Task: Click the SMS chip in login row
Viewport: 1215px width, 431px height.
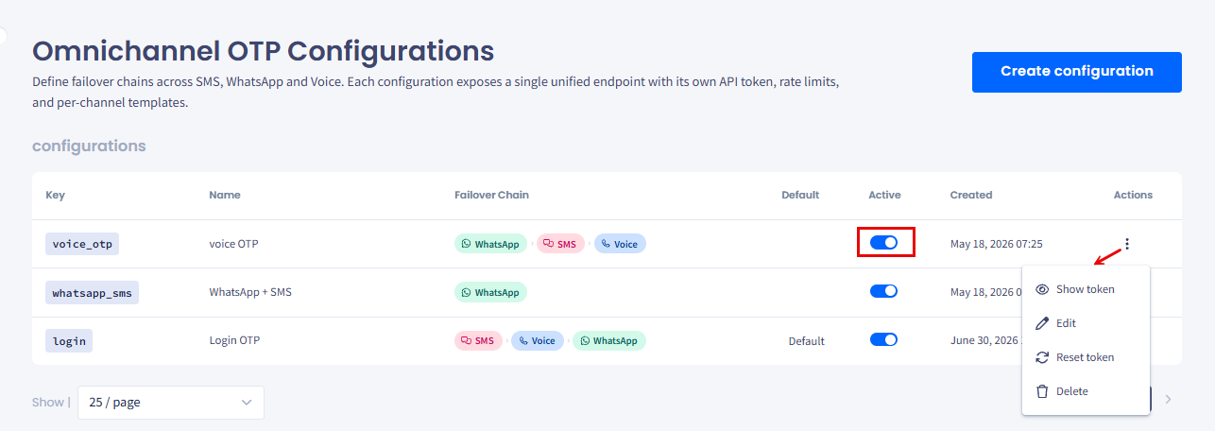Action: pyautogui.click(x=478, y=340)
